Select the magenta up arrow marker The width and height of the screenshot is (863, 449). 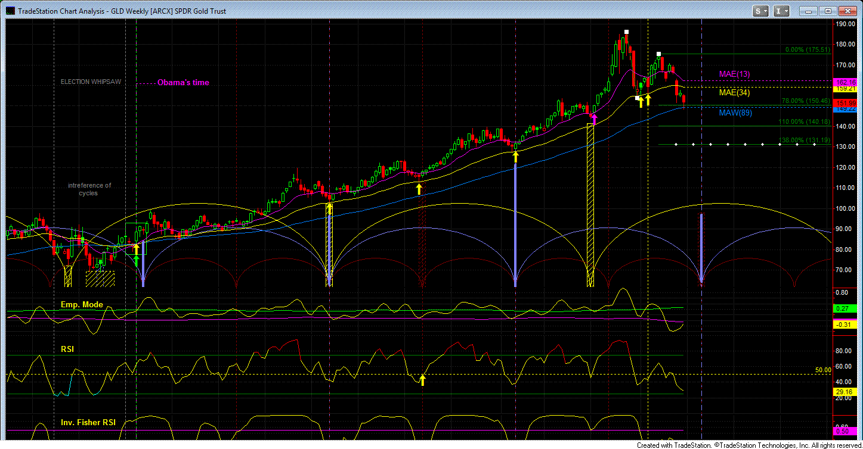593,119
